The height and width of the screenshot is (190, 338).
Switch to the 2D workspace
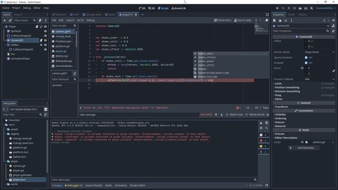pos(142,8)
